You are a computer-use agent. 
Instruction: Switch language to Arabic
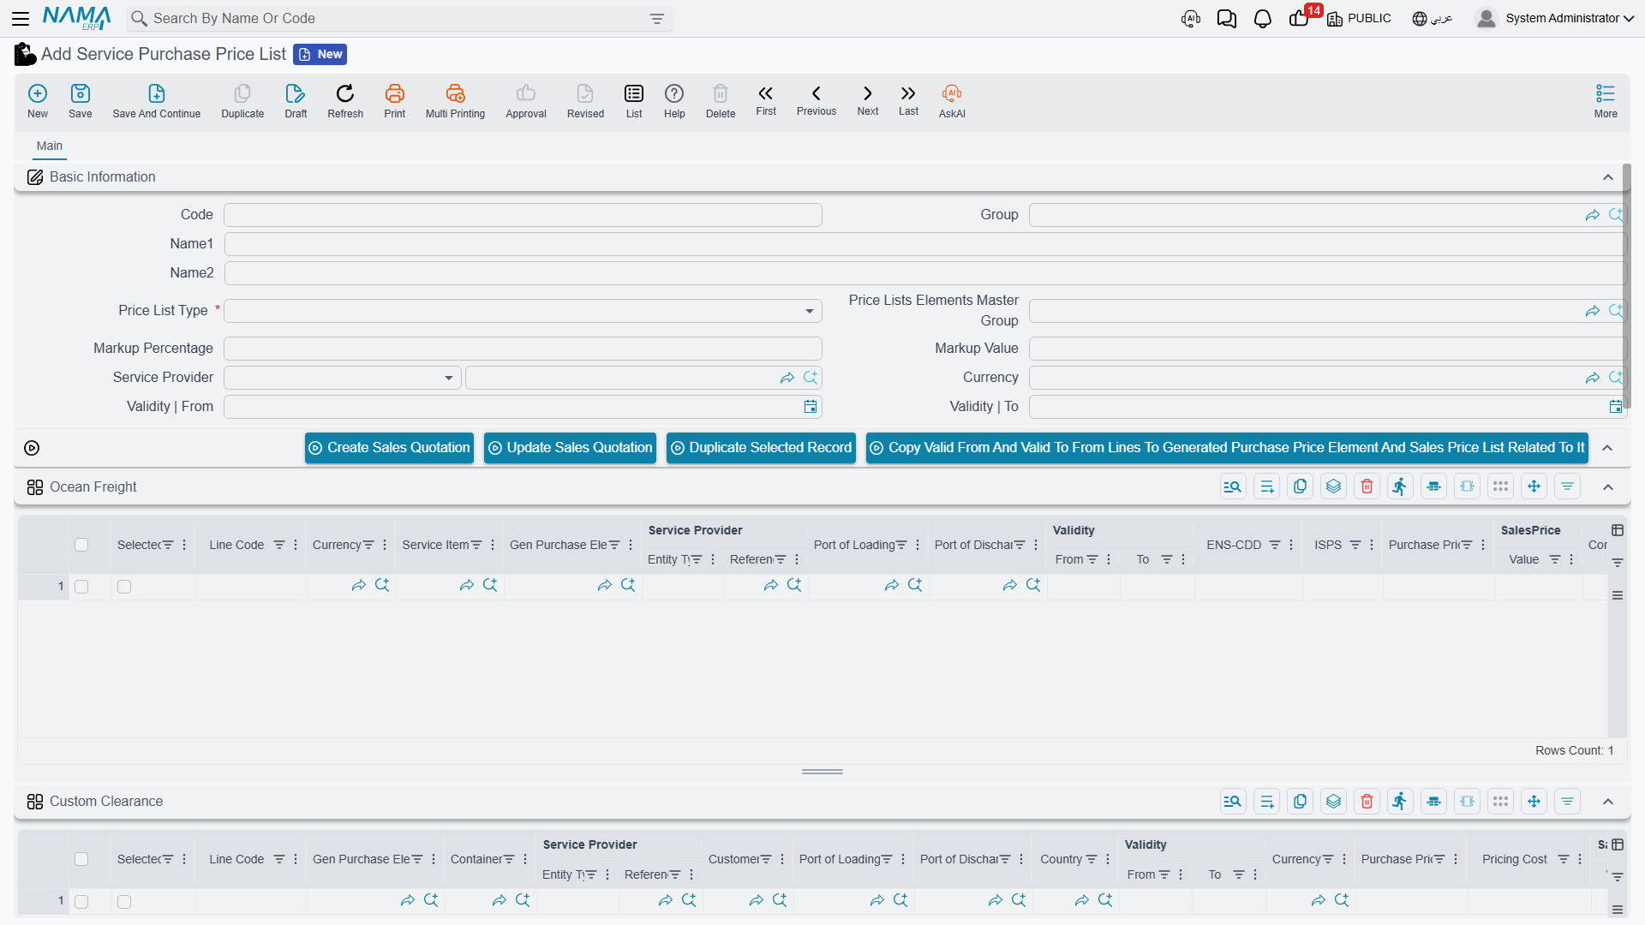point(1433,18)
